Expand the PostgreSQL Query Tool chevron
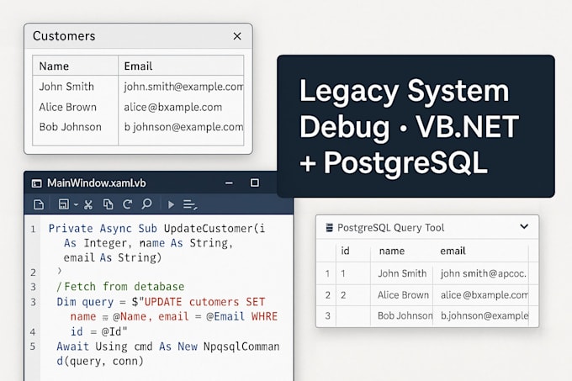Viewport: 572px width, 381px height. click(x=524, y=226)
